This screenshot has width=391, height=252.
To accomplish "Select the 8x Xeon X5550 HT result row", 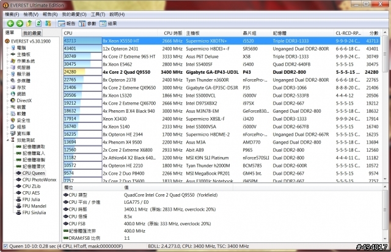I will click(222, 41).
